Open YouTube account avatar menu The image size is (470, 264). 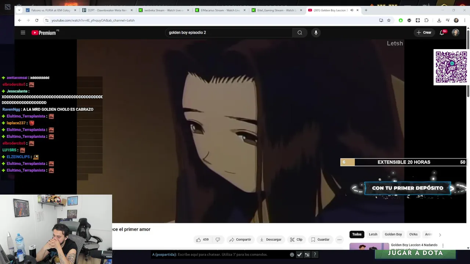(x=455, y=33)
